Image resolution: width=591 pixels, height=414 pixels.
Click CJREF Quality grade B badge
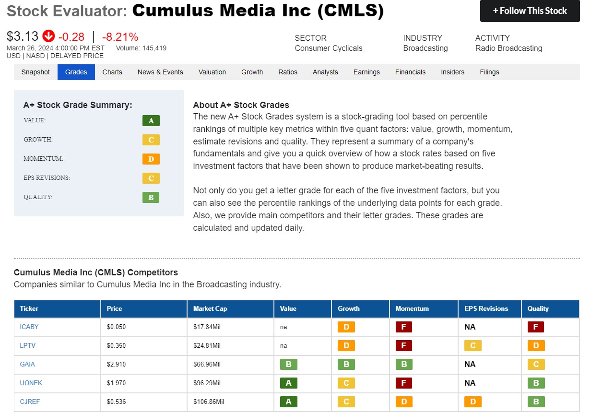click(x=536, y=402)
